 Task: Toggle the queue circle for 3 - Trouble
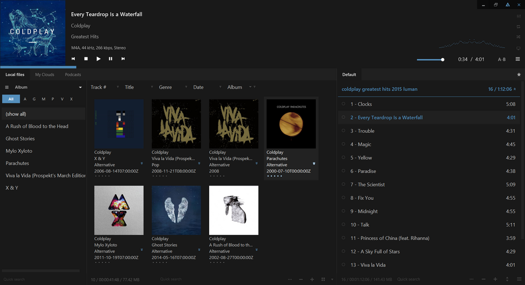pyautogui.click(x=344, y=131)
